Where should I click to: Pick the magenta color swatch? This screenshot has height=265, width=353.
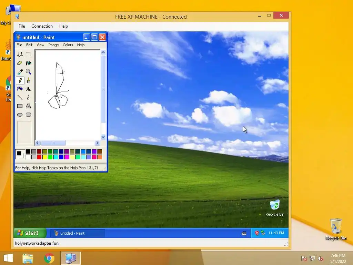pos(67,157)
